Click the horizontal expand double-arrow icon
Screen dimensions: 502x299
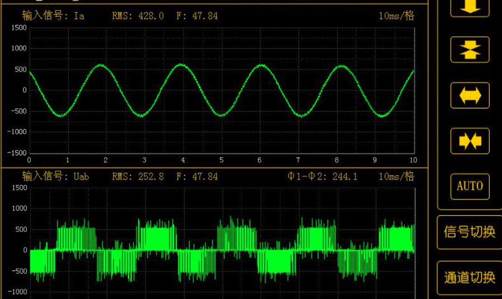tap(470, 96)
